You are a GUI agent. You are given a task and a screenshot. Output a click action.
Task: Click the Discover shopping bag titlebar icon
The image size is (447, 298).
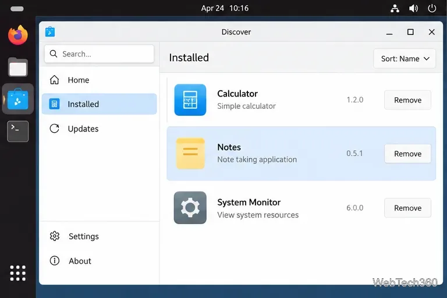point(50,31)
